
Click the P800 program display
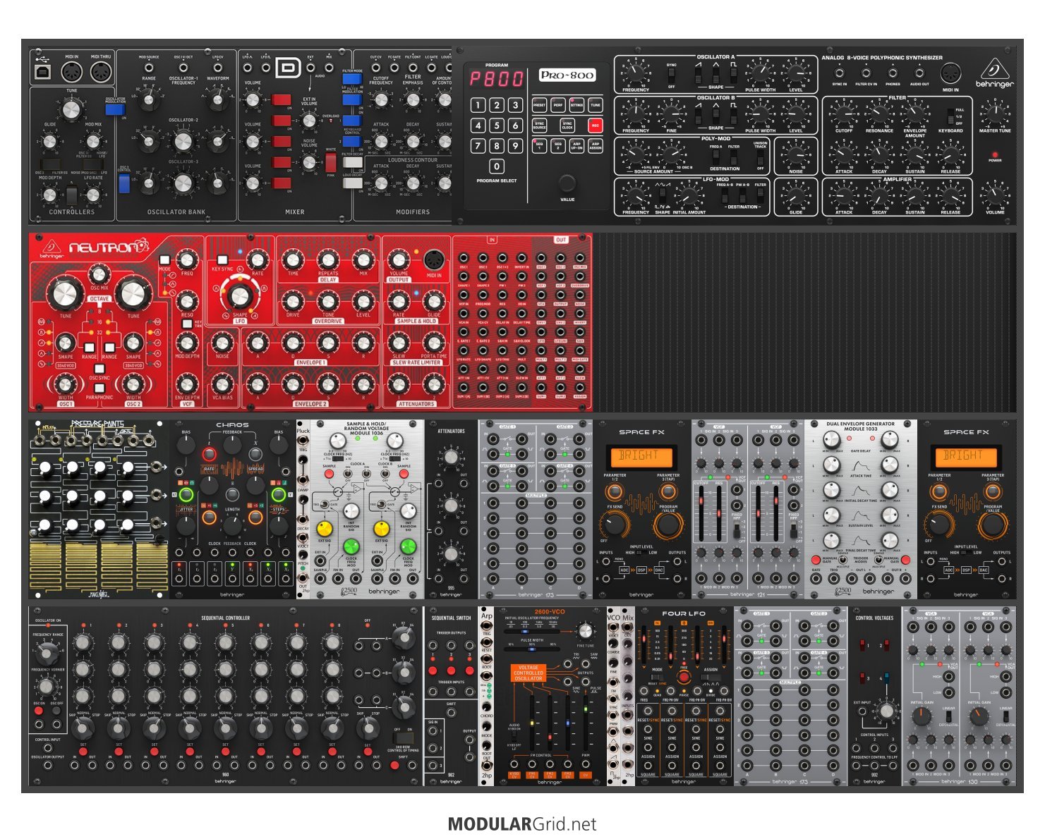point(497,78)
